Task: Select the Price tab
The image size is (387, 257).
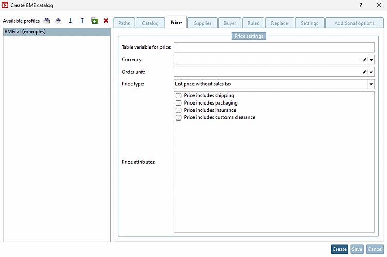Action: pos(176,23)
